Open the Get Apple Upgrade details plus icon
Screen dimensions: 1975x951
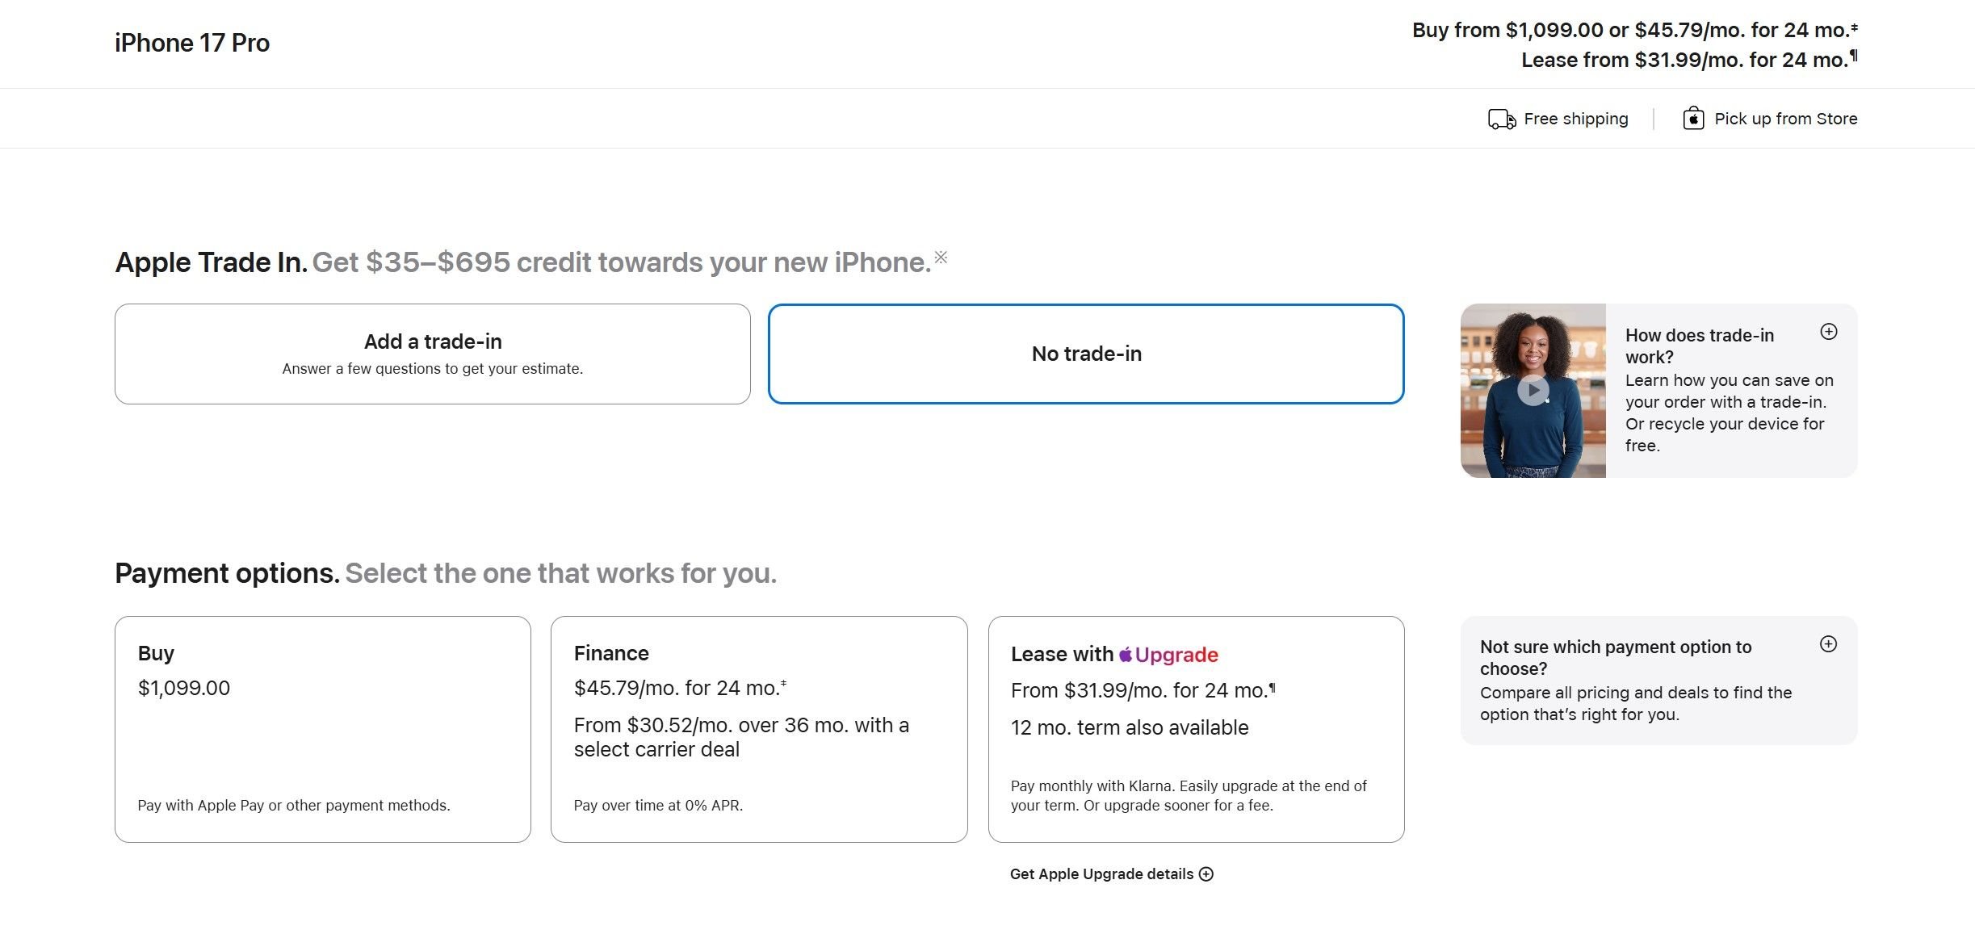(1206, 874)
